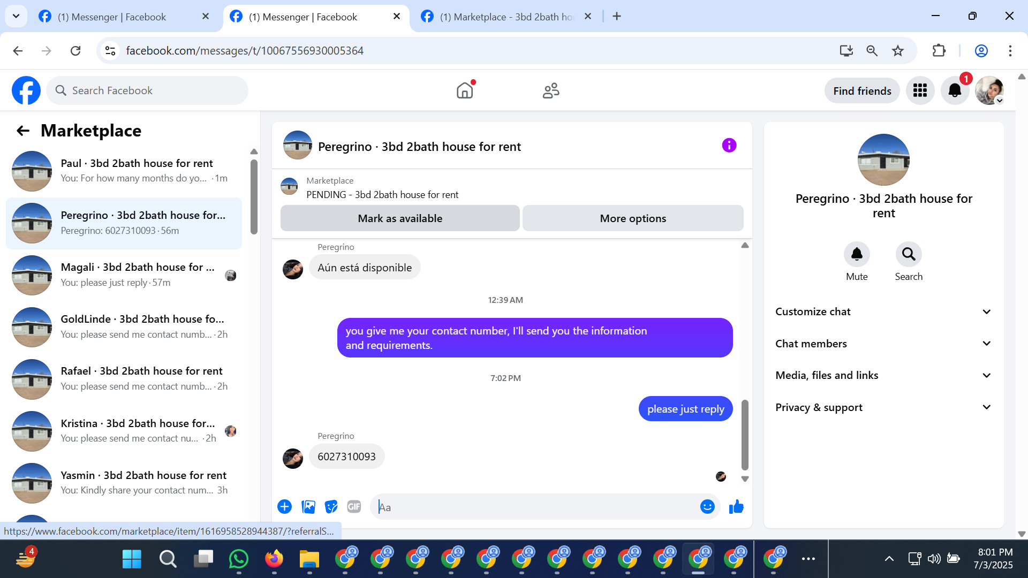Mute this conversation
The width and height of the screenshot is (1028, 578).
point(857,254)
